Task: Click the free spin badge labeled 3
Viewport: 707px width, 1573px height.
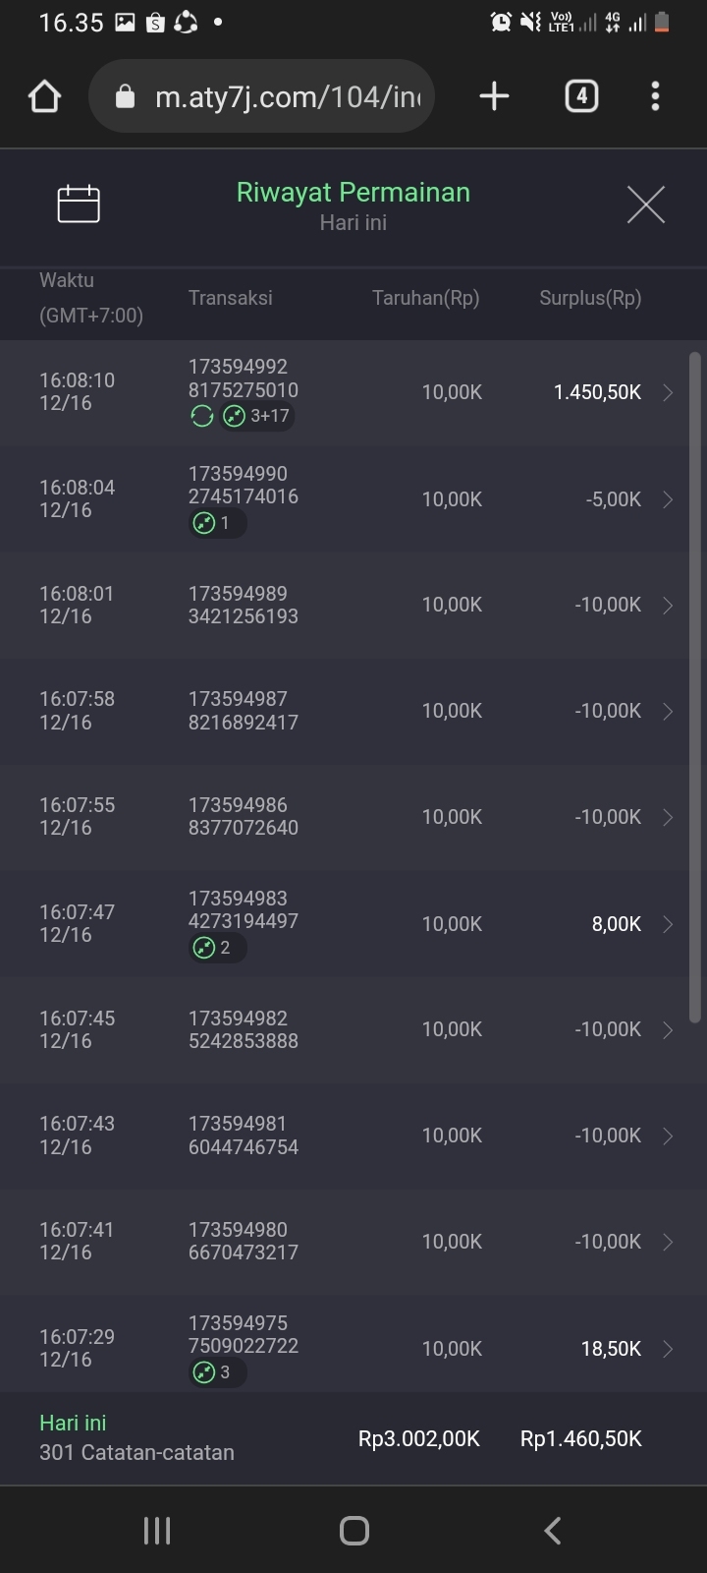Action: click(x=216, y=1372)
